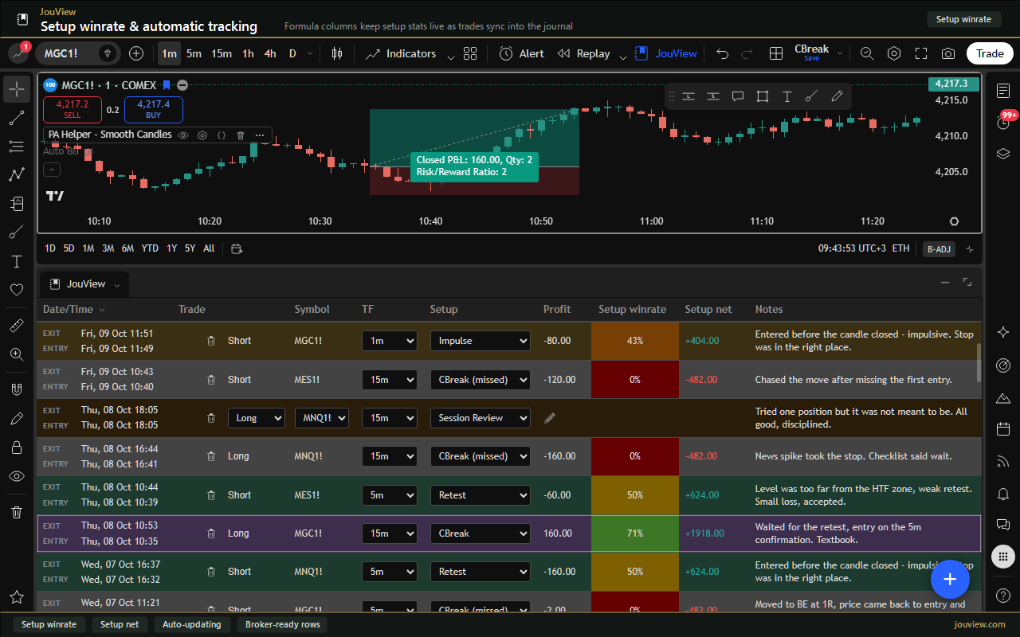Click the Trade button
Viewport: 1020px width, 637px height.
990,53
